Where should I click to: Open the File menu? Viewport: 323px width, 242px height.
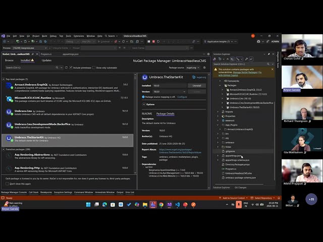coord(9,36)
